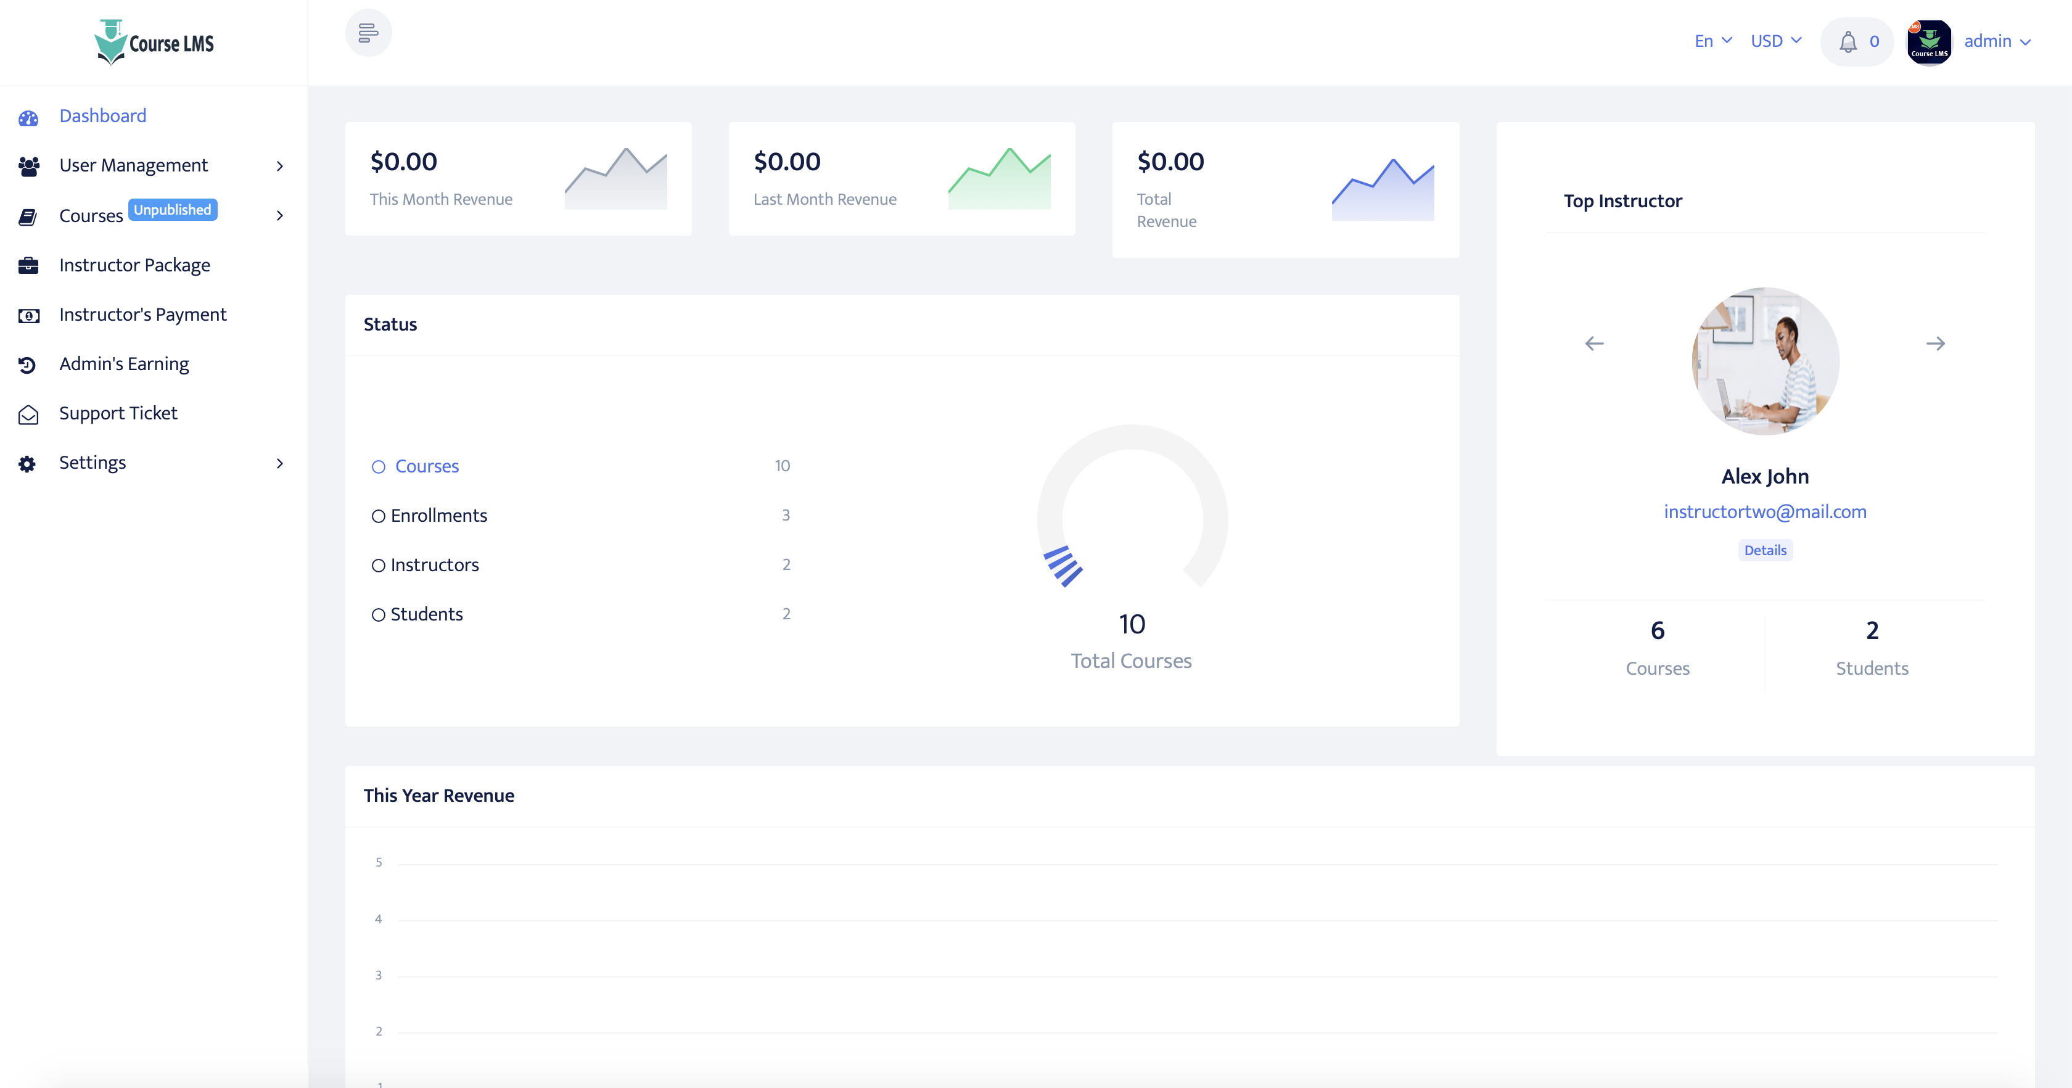Click the sidebar collapse hamburger icon
The image size is (2072, 1088).
click(x=368, y=33)
